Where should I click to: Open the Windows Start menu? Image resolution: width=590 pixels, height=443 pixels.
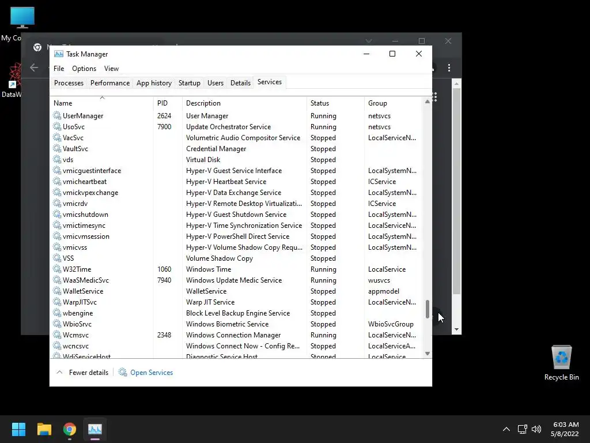[x=18, y=429]
